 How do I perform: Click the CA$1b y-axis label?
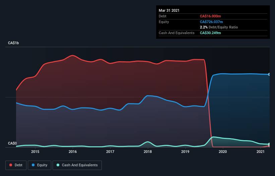click(x=13, y=43)
